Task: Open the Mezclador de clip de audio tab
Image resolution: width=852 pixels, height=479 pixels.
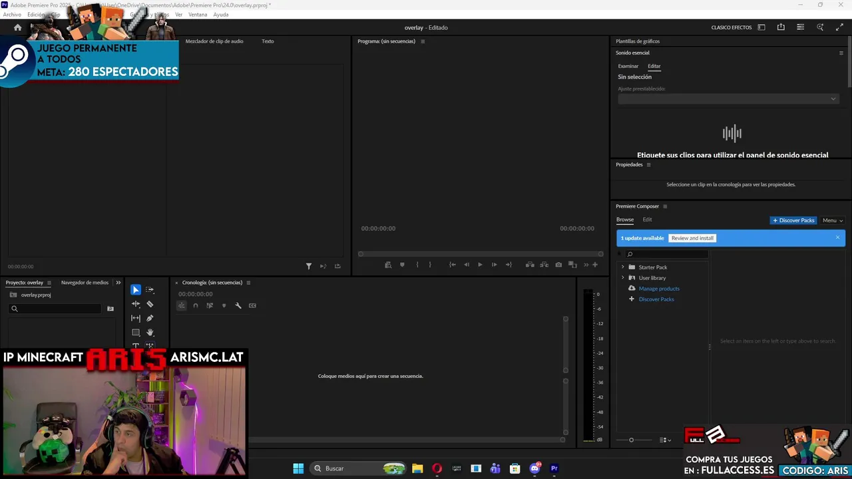Action: point(214,41)
